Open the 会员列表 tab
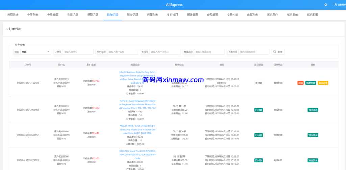The image size is (346, 170). coord(33,15)
